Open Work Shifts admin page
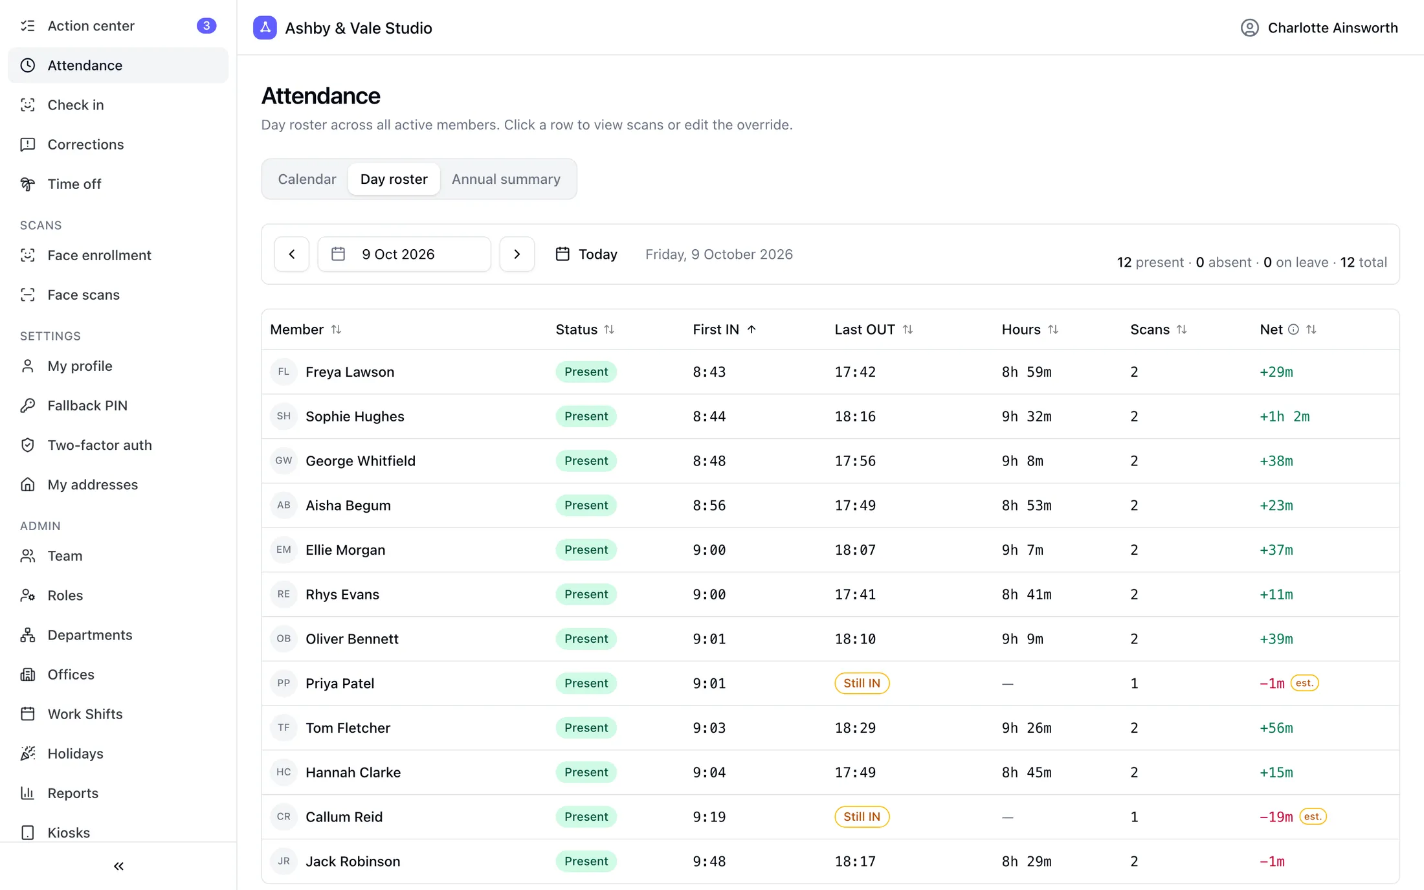The width and height of the screenshot is (1424, 890). [x=118, y=713]
